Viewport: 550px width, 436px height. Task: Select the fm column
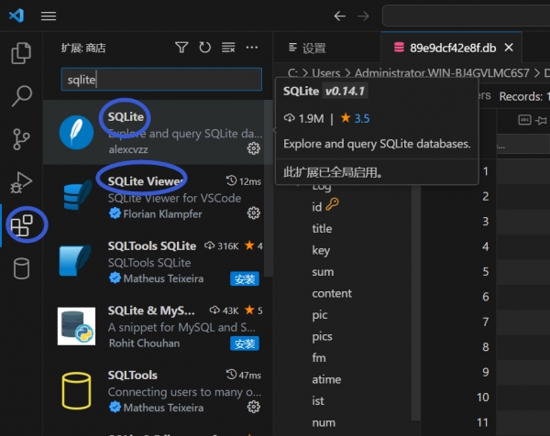[x=319, y=358]
